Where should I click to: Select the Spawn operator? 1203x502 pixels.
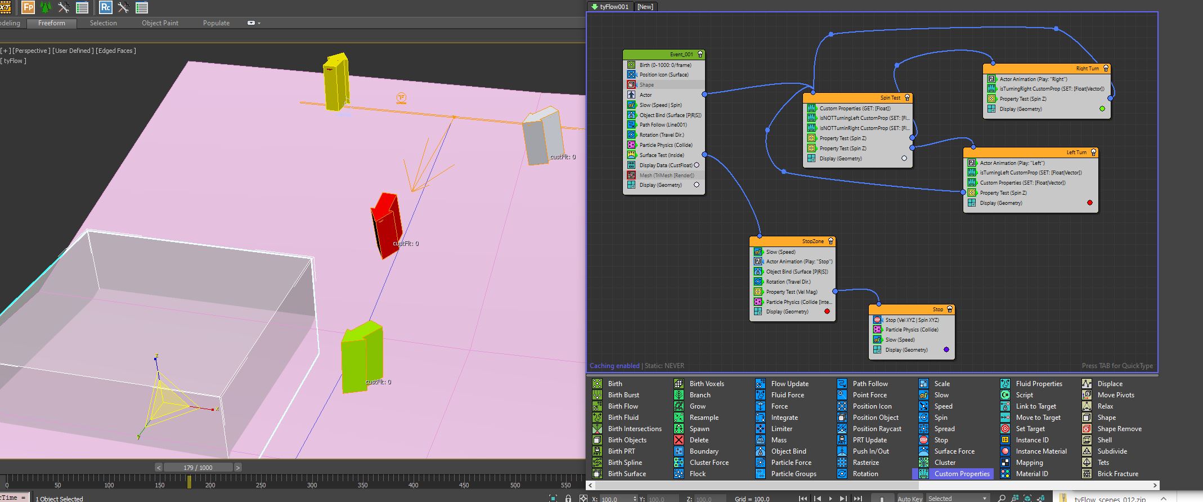(x=699, y=428)
